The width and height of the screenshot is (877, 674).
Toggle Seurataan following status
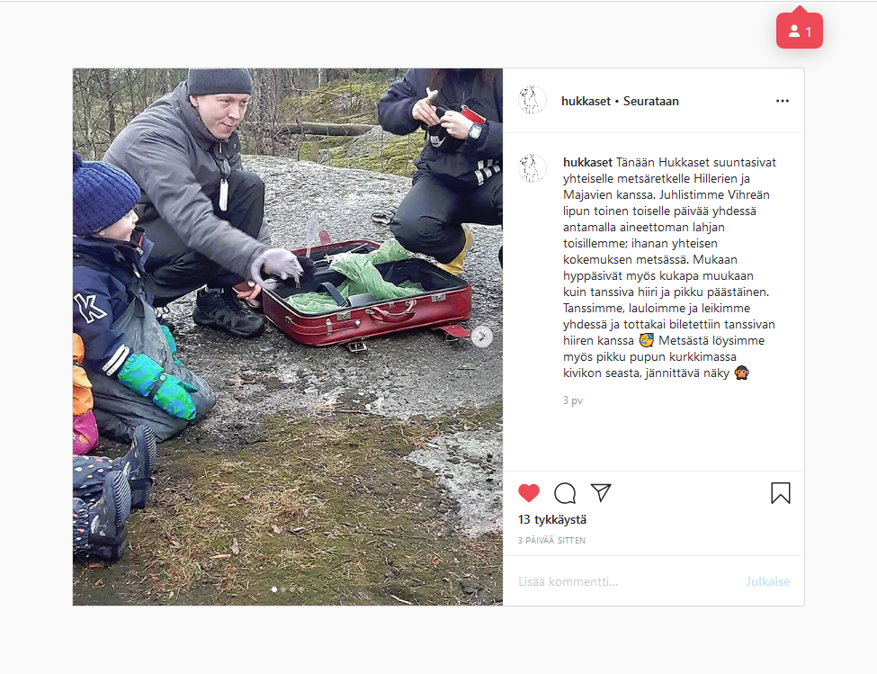click(650, 102)
